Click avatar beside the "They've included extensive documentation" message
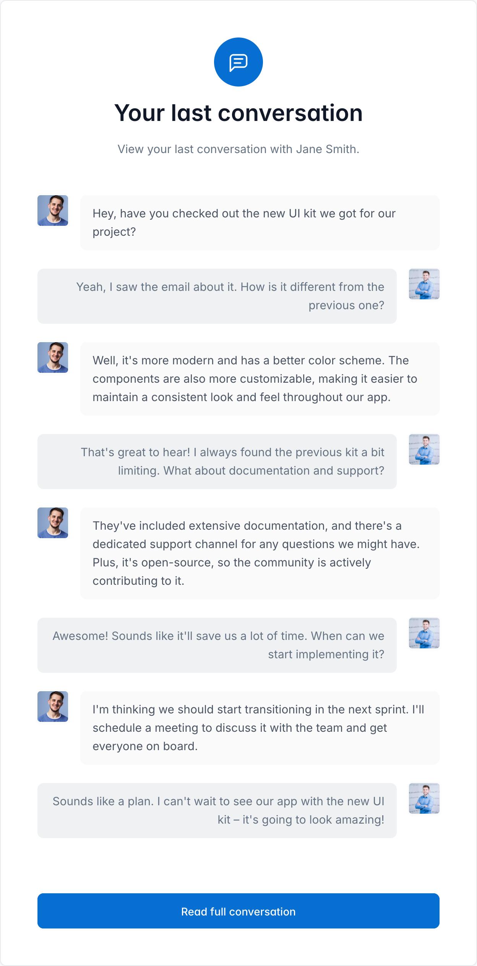The image size is (477, 966). tap(53, 523)
